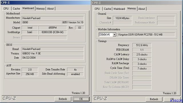Image resolution: width=183 pixels, height=103 pixels.
Task: Click the '8051 Version 1A.19' field
Action: pyautogui.click(x=73, y=22)
